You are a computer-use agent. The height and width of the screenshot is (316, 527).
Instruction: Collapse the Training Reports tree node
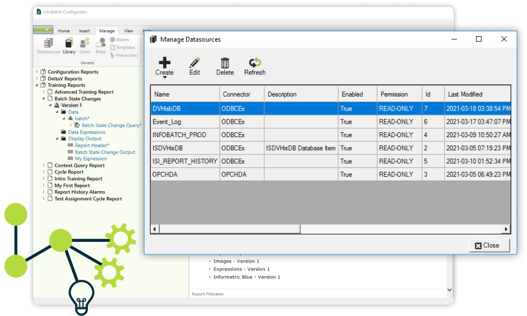point(37,85)
